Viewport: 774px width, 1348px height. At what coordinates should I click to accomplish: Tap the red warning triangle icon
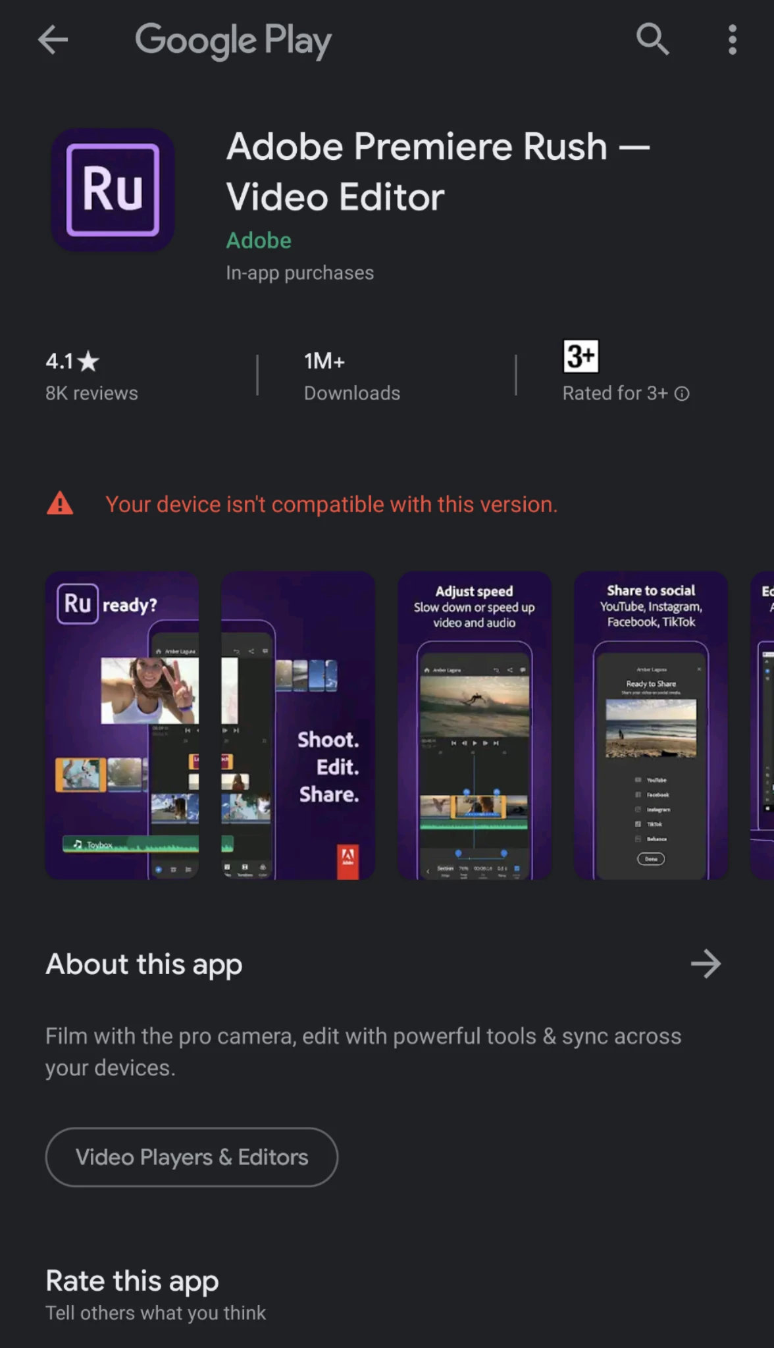[x=60, y=504]
